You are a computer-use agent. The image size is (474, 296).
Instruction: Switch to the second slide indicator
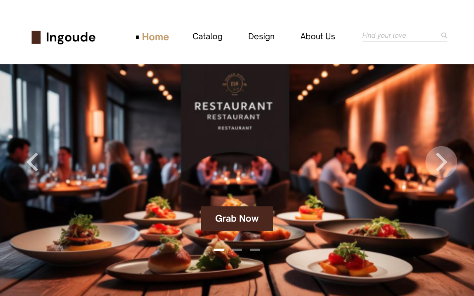pyautogui.click(x=237, y=250)
